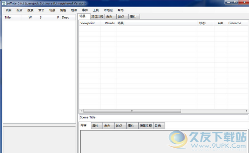The height and width of the screenshot is (153, 249).
Task: Click the scene list horizontal scrollbar thumb
Action: coord(132,111)
